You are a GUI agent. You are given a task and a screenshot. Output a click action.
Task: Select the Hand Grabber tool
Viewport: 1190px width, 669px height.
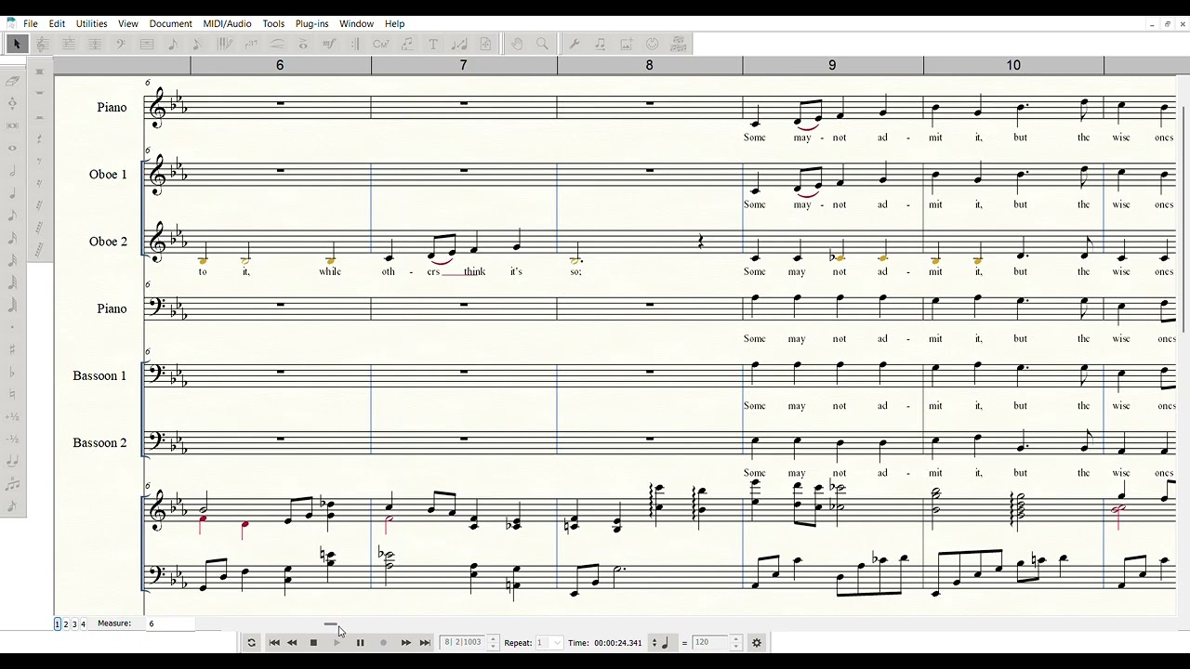[516, 44]
